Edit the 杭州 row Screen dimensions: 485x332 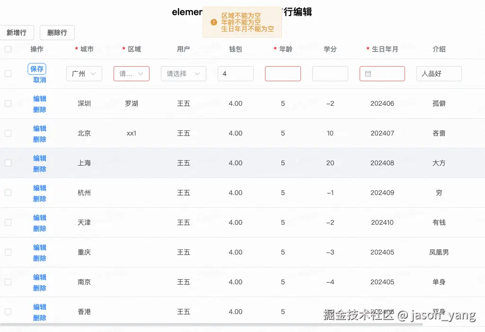40,188
